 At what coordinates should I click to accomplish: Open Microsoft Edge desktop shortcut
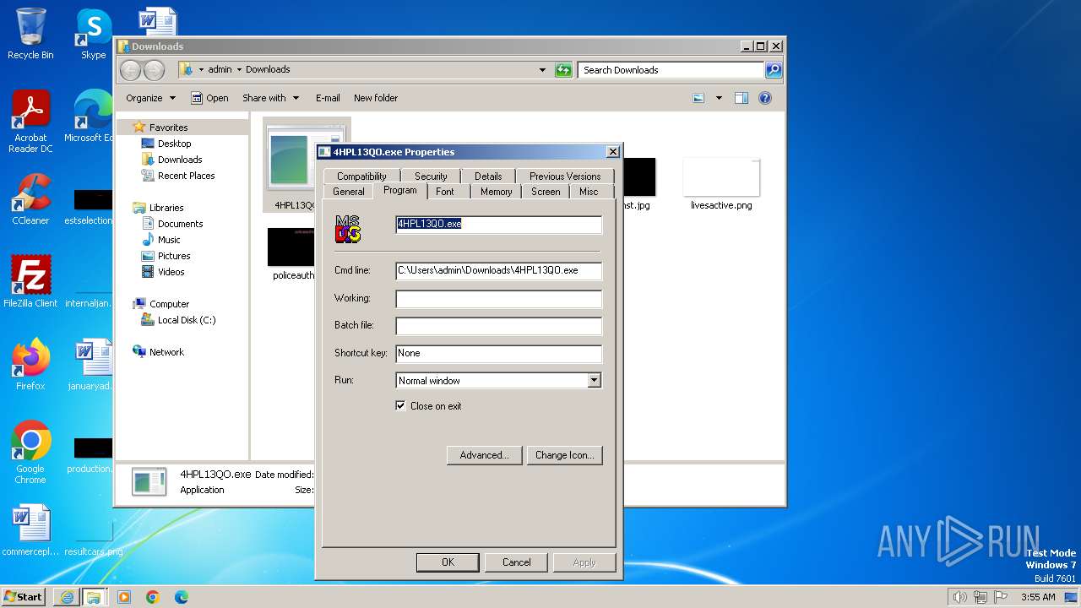(91, 116)
